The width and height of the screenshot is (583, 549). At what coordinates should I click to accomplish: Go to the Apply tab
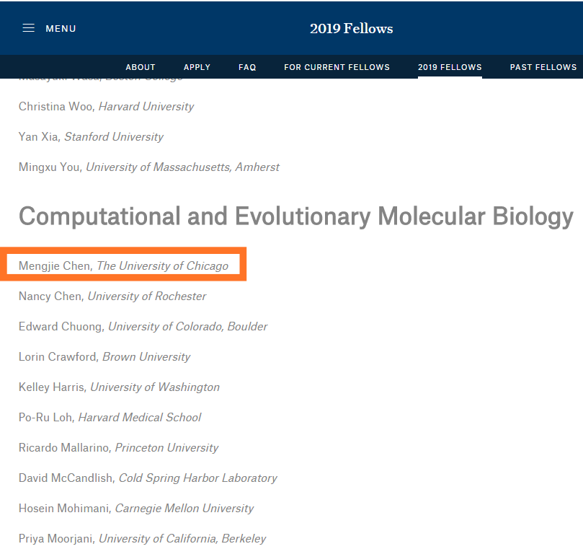197,67
